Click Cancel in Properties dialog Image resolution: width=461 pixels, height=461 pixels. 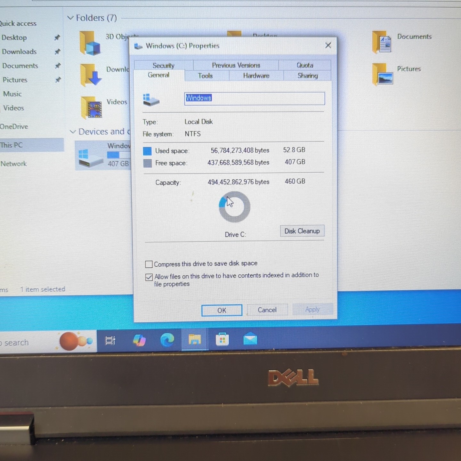(267, 310)
